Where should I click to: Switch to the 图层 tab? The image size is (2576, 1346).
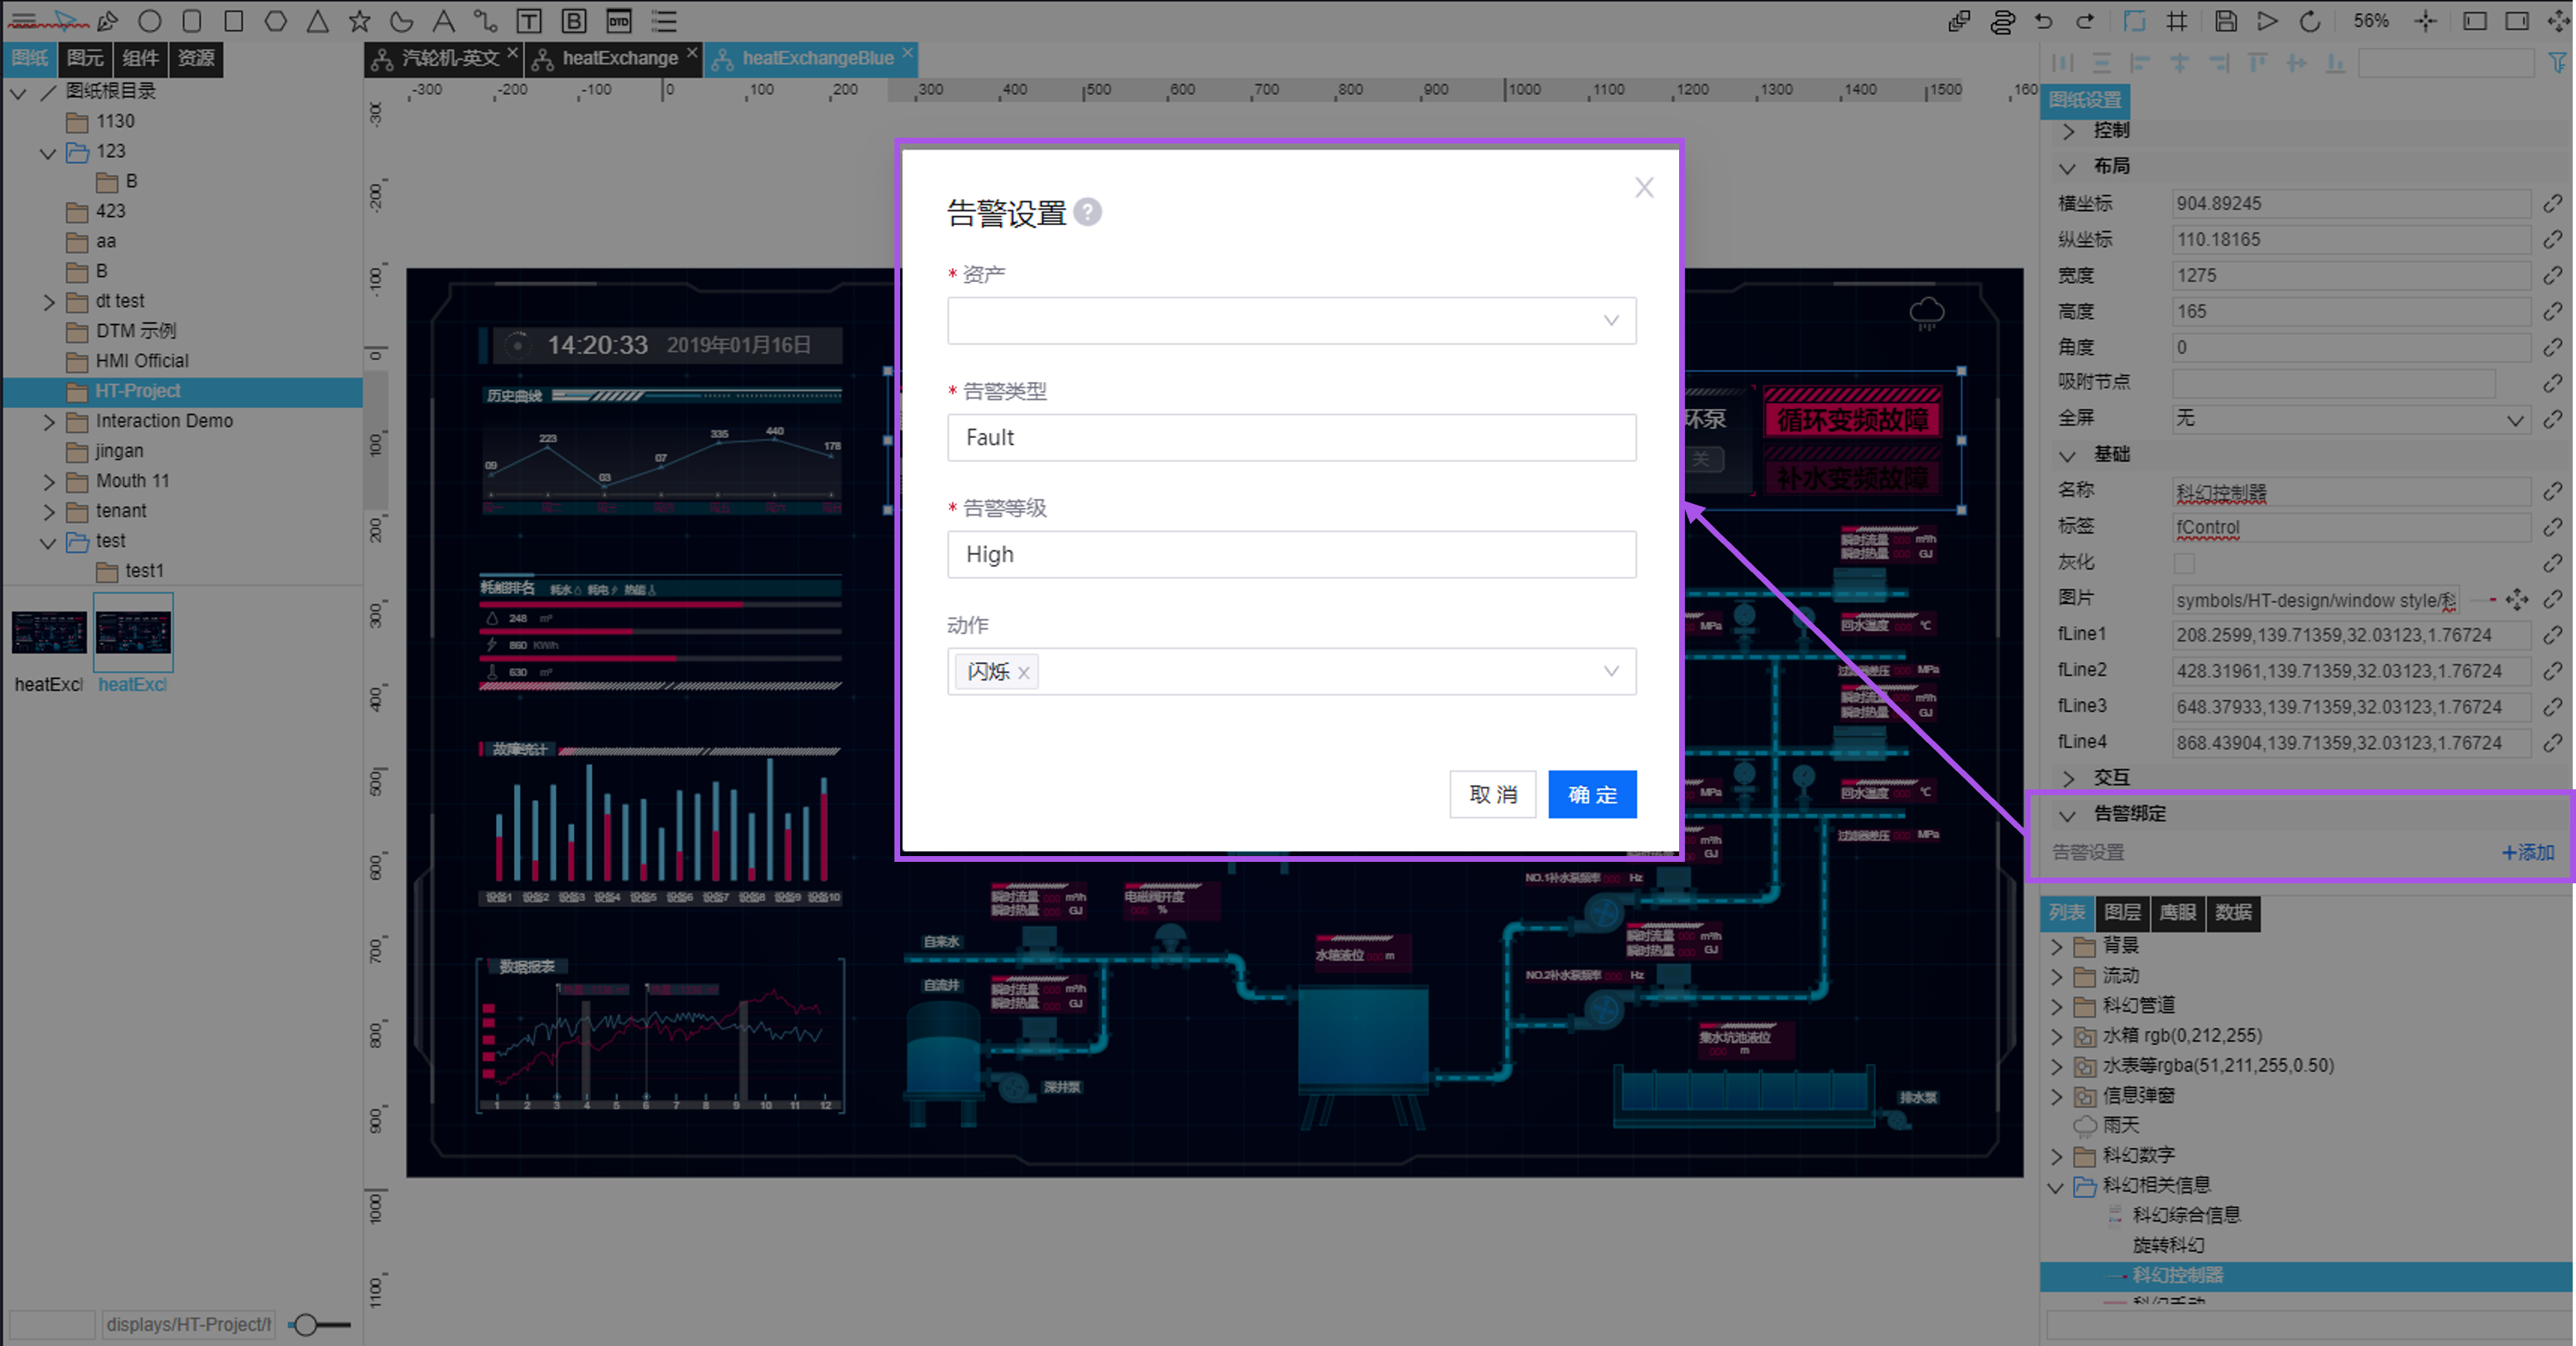click(2121, 911)
